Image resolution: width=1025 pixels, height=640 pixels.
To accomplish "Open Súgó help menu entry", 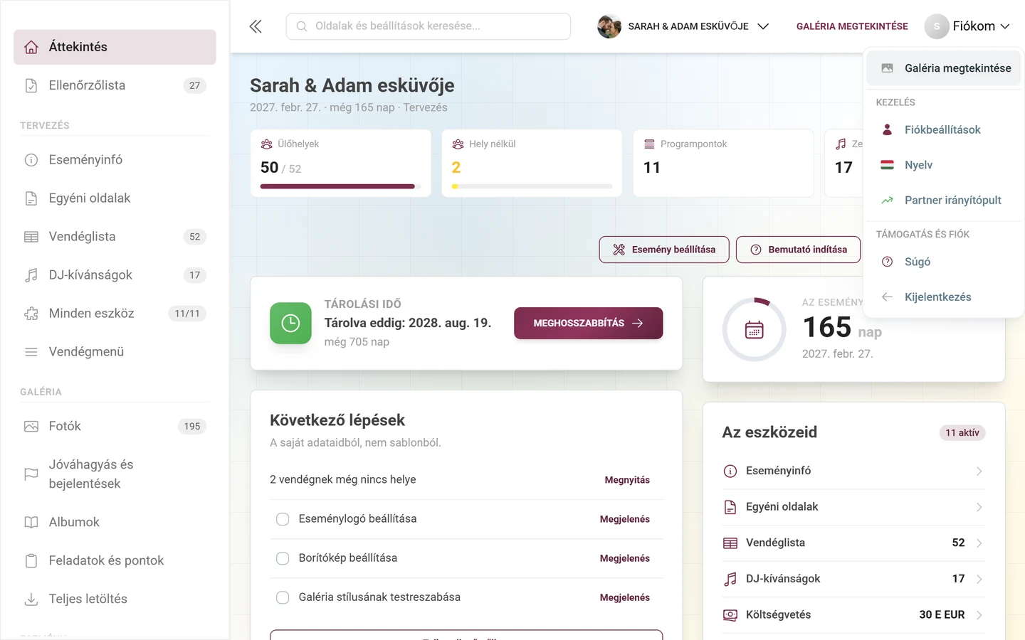I will 944,262.
